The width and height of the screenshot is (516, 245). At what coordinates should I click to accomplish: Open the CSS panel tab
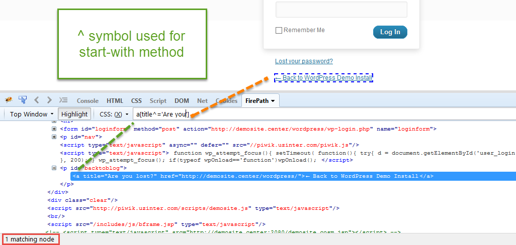(136, 101)
